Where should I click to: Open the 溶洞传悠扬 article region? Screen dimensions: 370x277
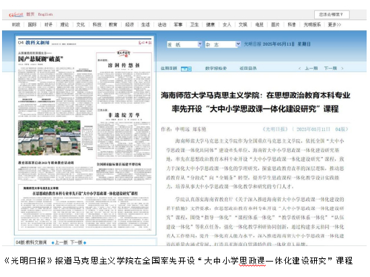(124, 65)
